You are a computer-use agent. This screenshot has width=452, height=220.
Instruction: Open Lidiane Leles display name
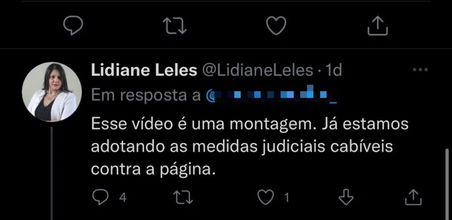pyautogui.click(x=144, y=71)
